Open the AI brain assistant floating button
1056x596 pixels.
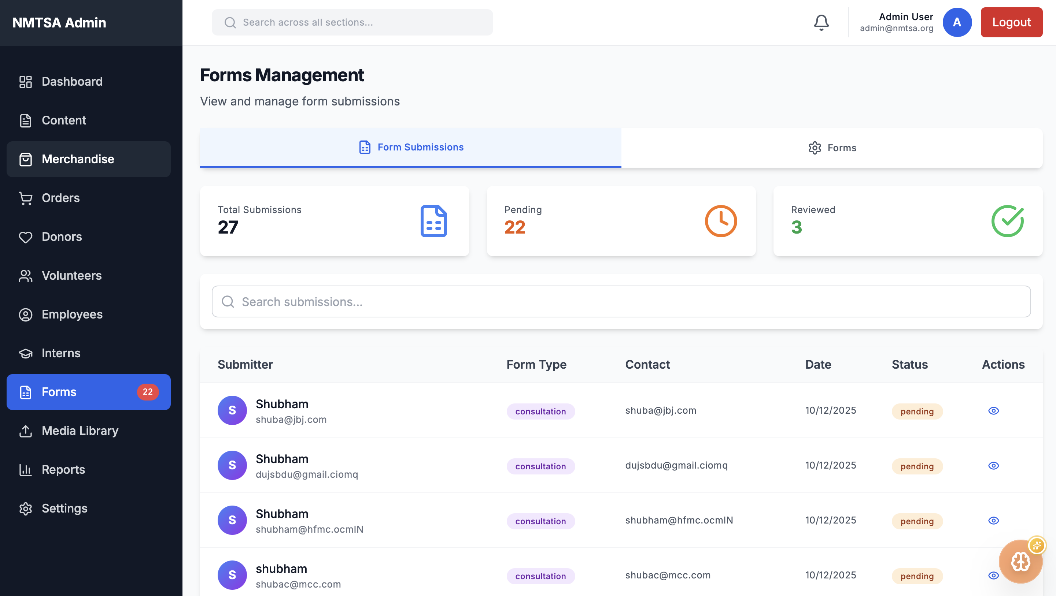tap(1020, 561)
